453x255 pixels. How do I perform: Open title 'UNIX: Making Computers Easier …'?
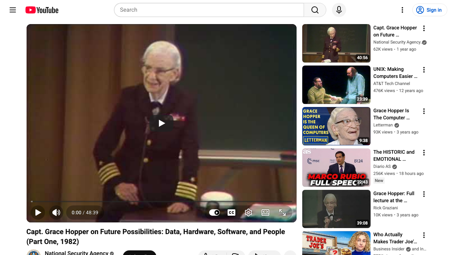(x=395, y=73)
